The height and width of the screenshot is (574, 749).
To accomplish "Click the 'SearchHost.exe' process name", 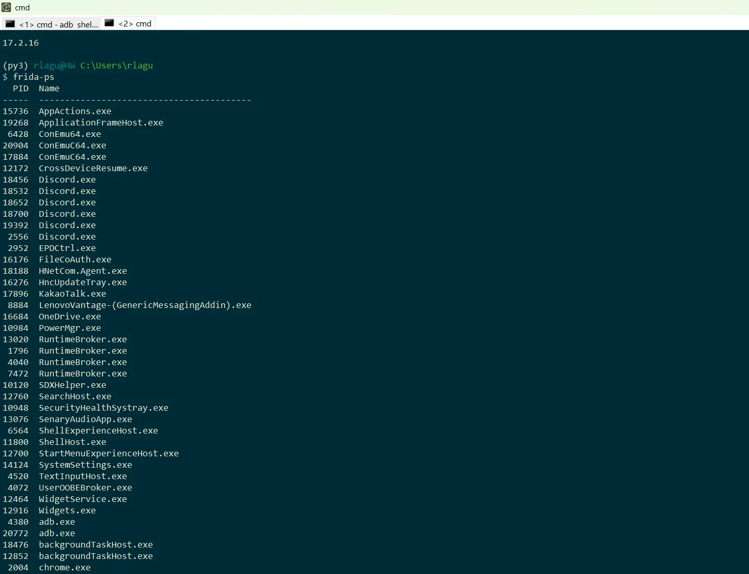I will pos(75,396).
